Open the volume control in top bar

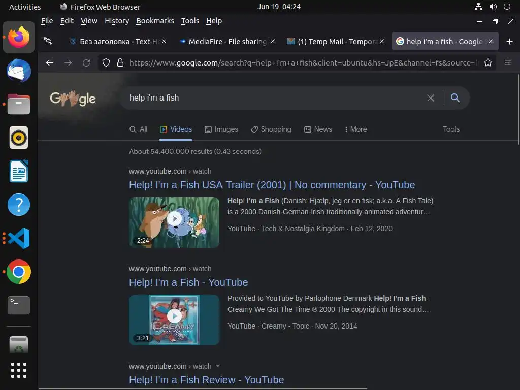493,7
